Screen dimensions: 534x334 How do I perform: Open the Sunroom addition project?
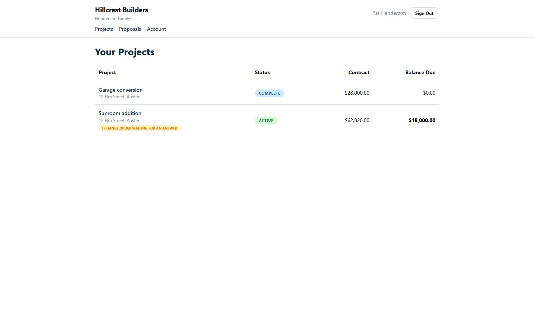120,113
